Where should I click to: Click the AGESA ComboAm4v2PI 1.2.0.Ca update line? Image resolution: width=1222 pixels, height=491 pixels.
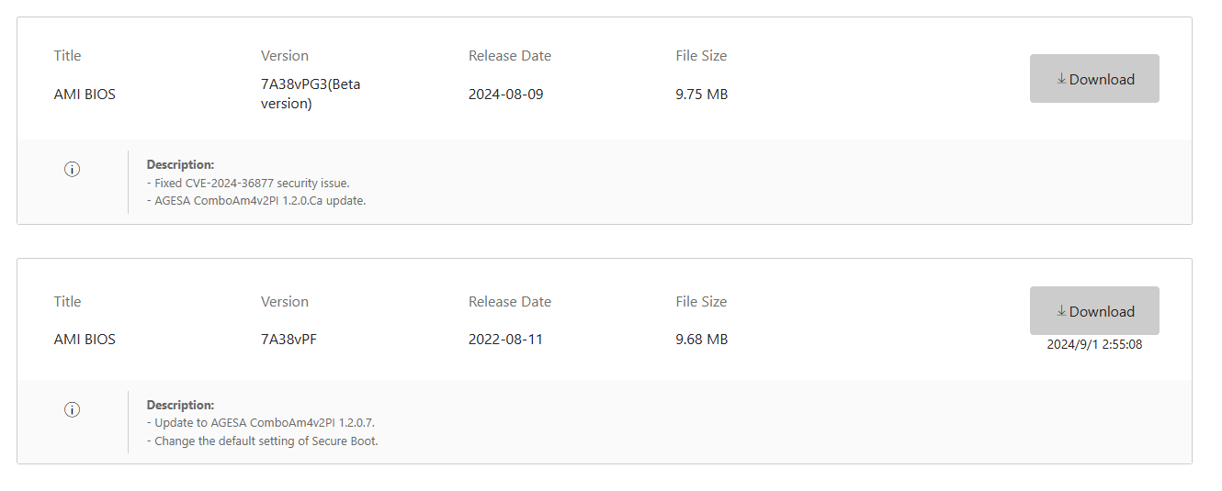(256, 200)
